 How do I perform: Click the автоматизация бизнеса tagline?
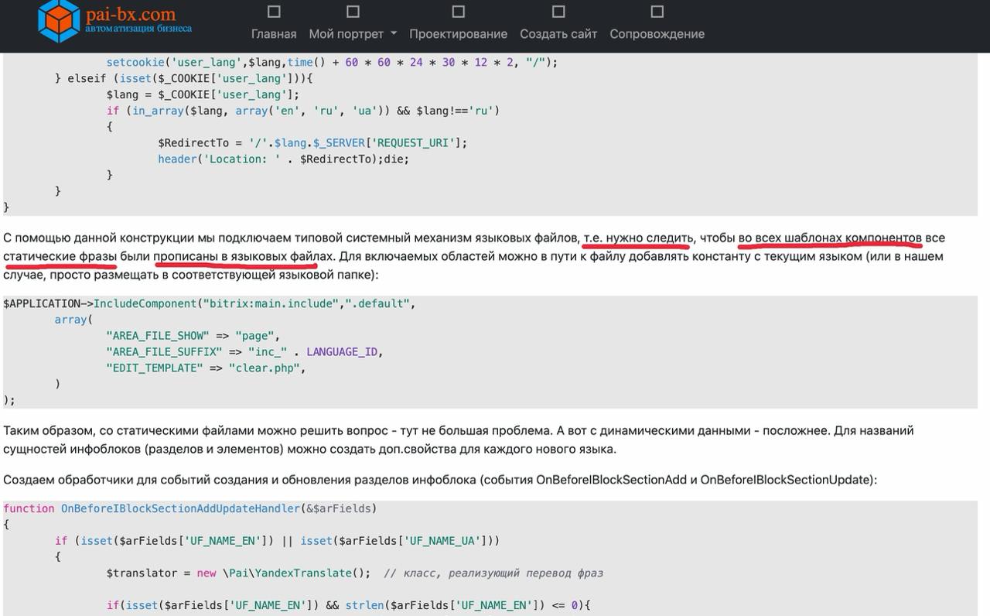click(x=138, y=29)
